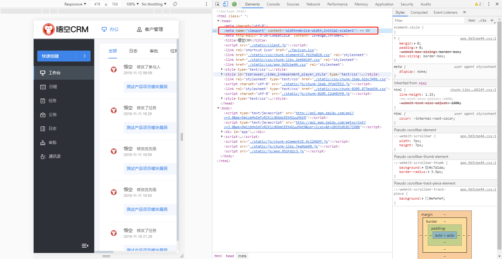The width and height of the screenshot is (502, 259).
Task: Open the 100% zoom dropdown
Action: (x=132, y=4)
